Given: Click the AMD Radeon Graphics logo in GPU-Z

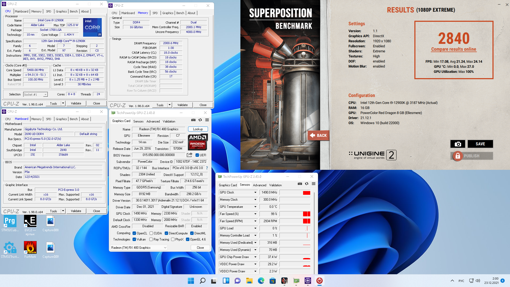Looking at the screenshot, I should [x=198, y=142].
